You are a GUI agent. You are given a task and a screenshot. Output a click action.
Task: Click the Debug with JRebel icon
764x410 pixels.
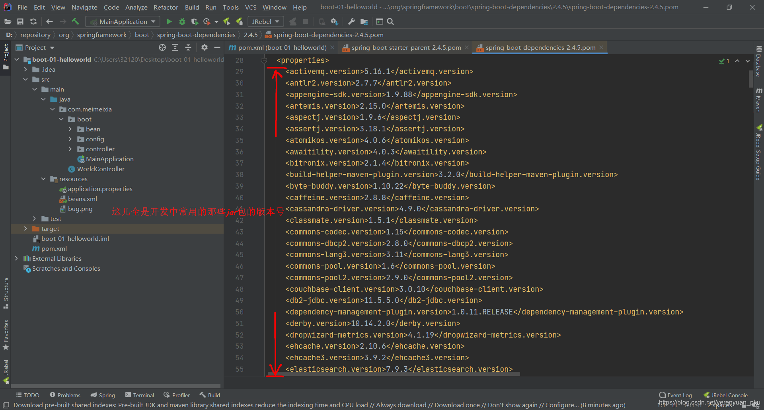pos(240,21)
